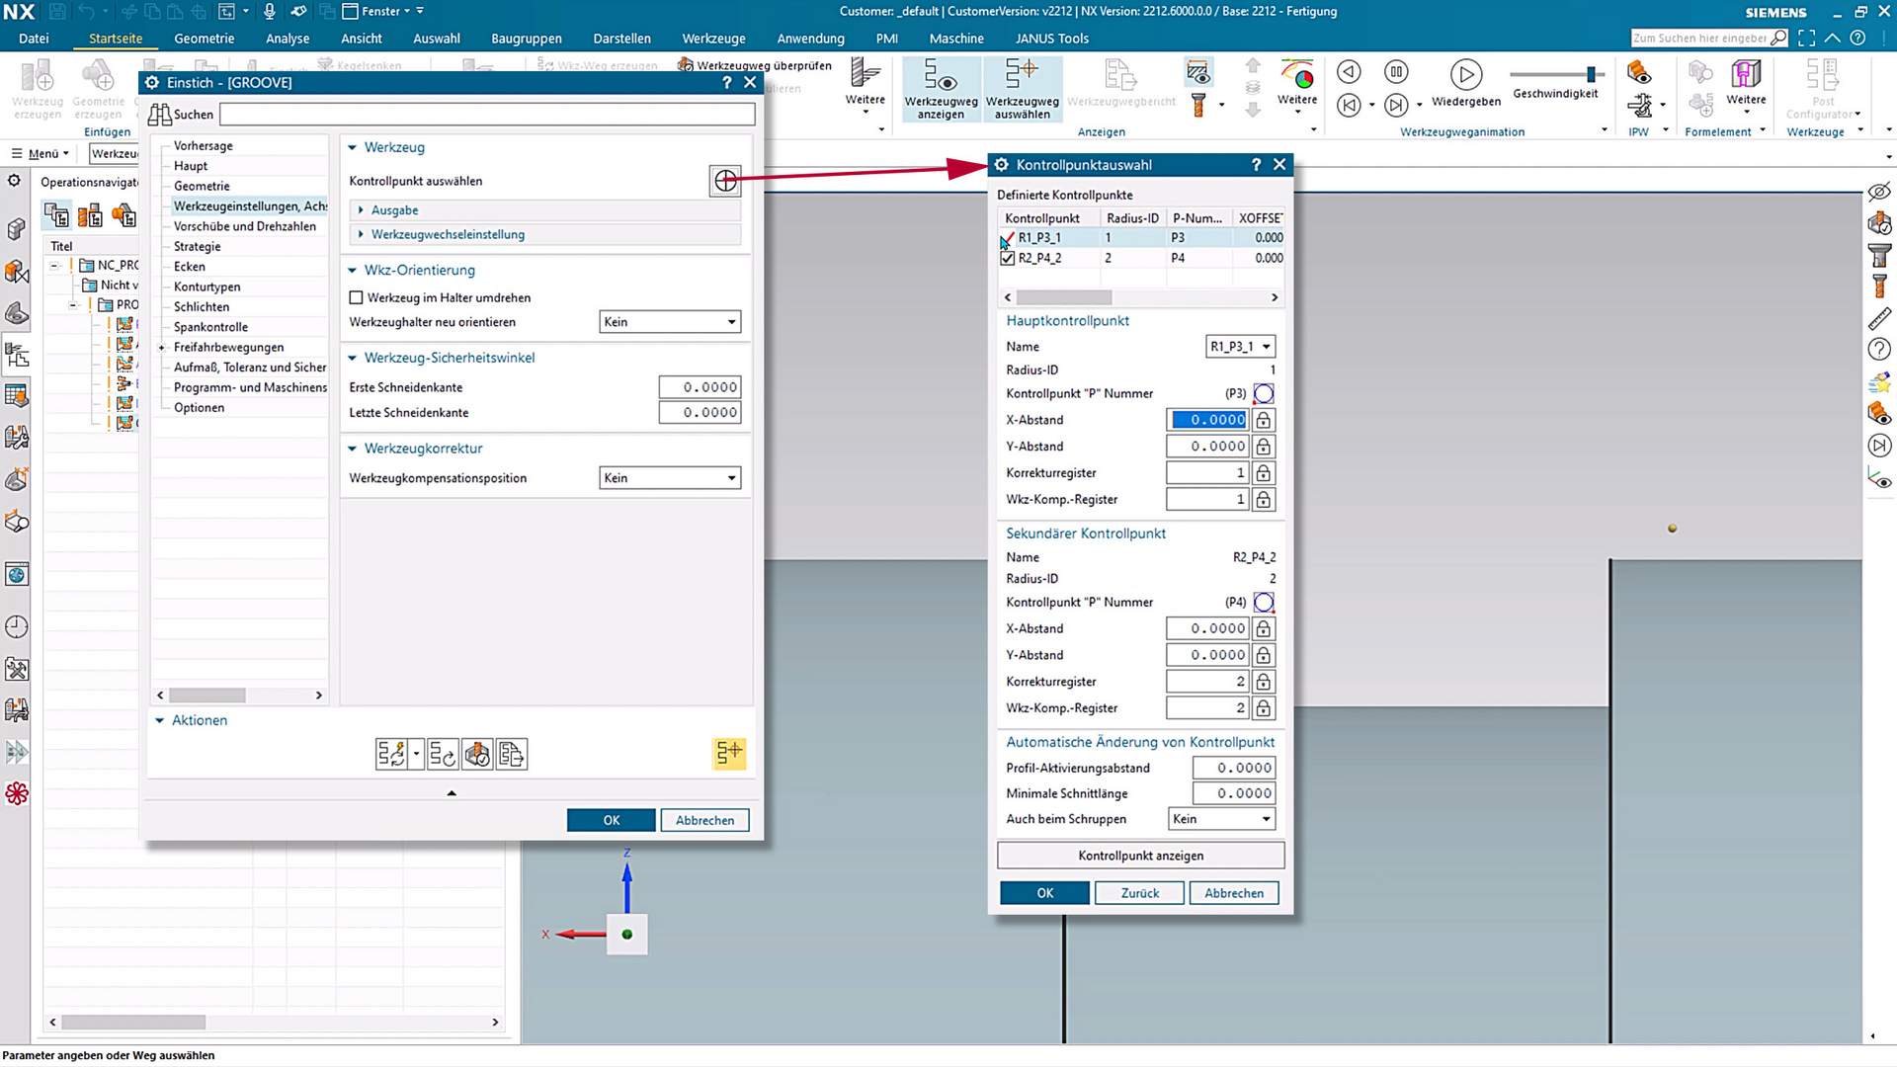Click OK in Einstich dialog
This screenshot has height=1067, width=1897.
click(x=611, y=820)
